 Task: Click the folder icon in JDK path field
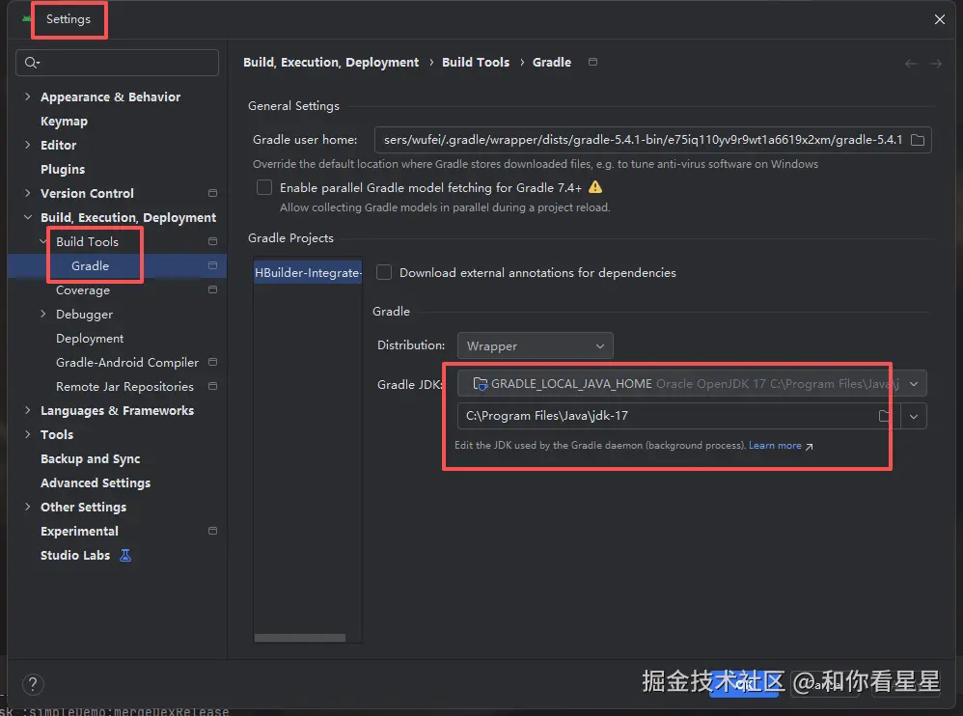[885, 416]
